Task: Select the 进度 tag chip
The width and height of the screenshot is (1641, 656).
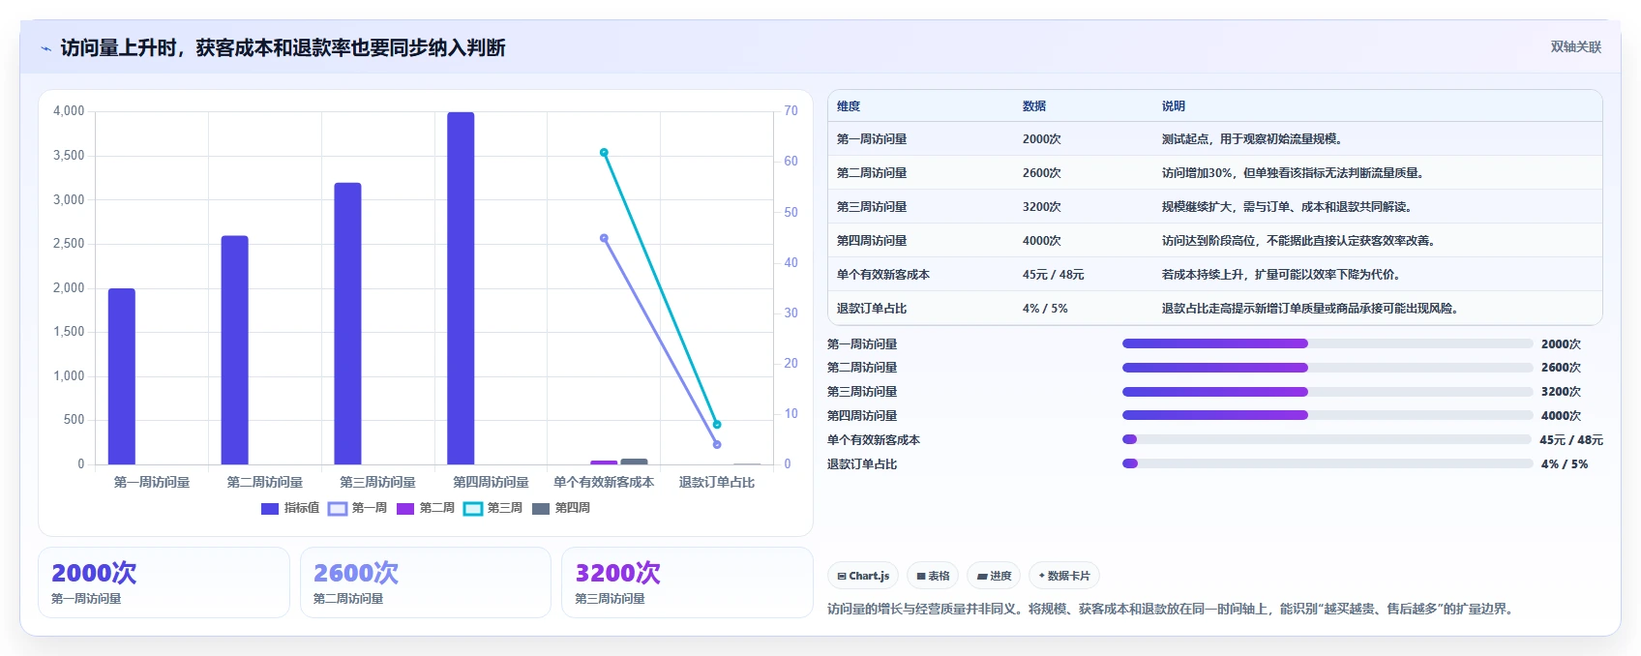Action: (x=994, y=576)
